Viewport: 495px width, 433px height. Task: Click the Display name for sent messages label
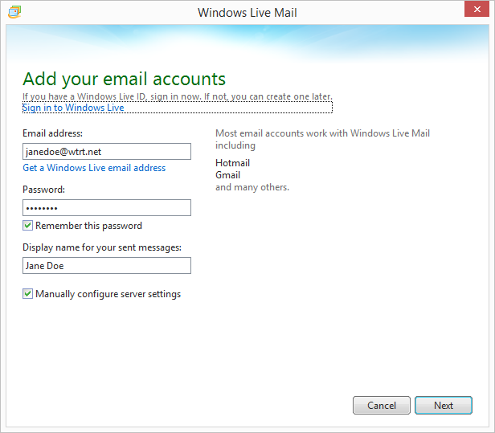click(102, 247)
